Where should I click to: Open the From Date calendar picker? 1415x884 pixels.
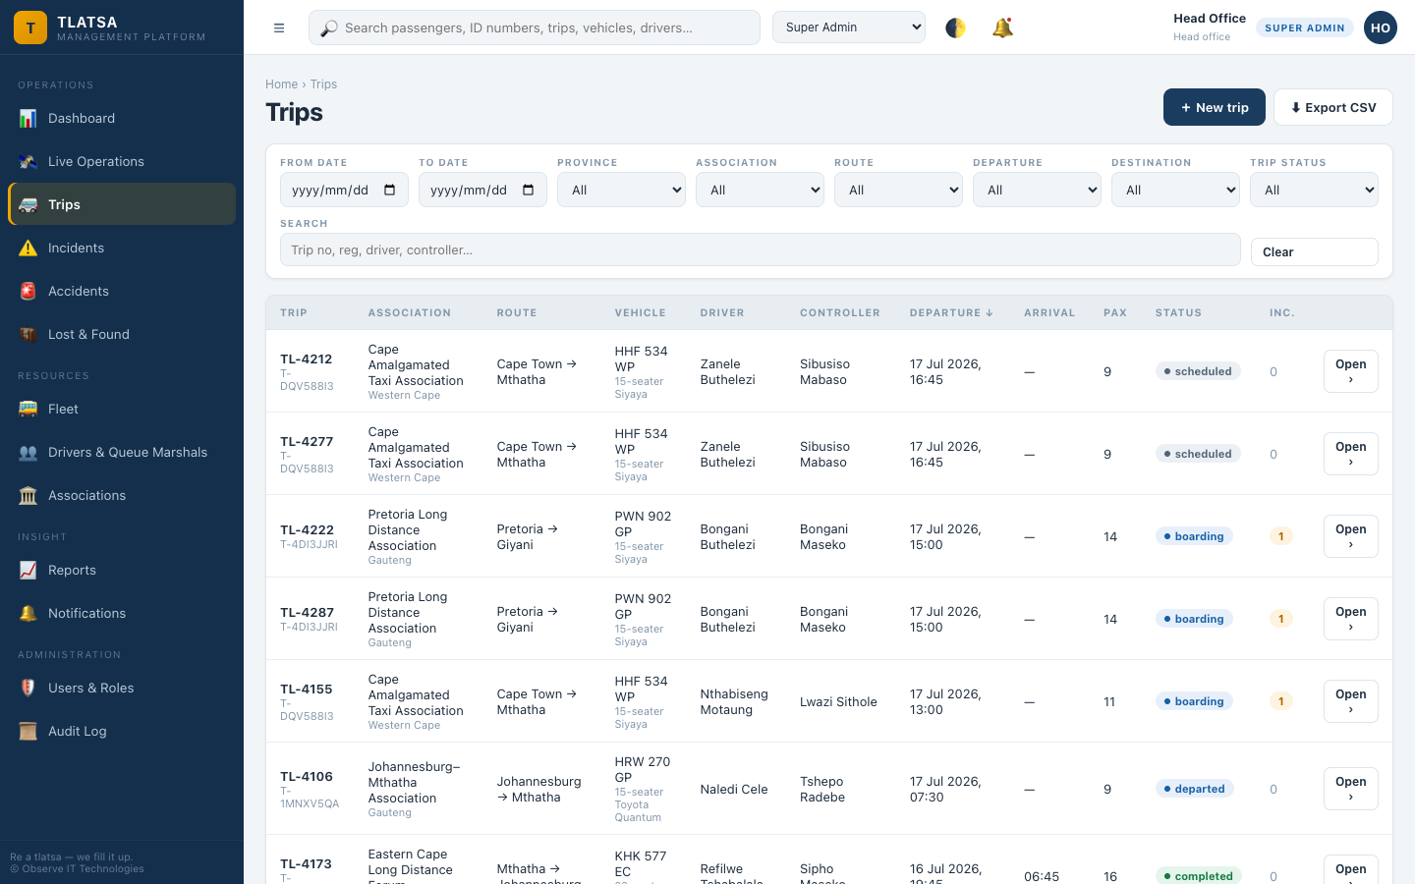tap(389, 190)
